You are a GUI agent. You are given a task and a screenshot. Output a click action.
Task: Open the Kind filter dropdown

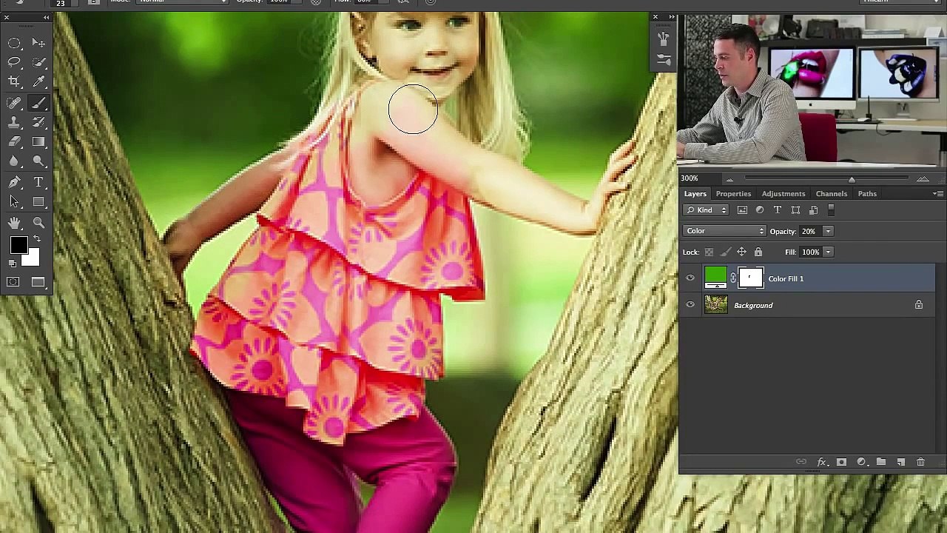click(x=706, y=210)
